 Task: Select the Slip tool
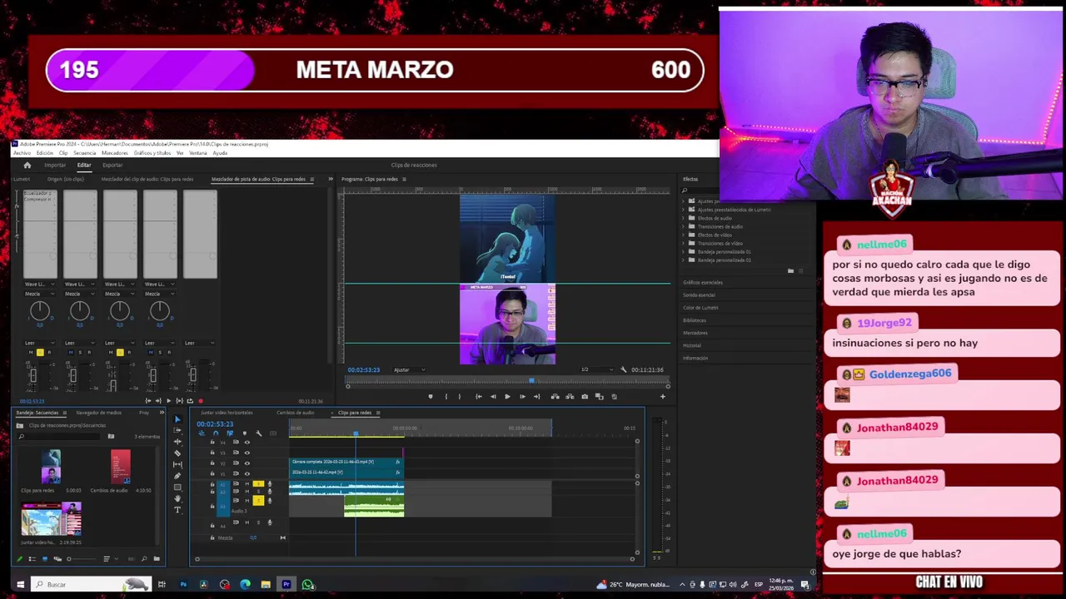pyautogui.click(x=177, y=464)
